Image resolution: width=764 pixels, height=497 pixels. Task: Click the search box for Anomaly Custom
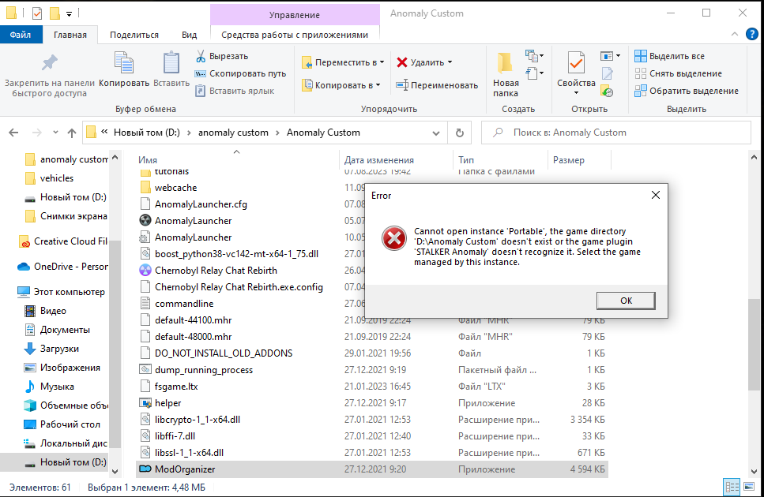616,133
